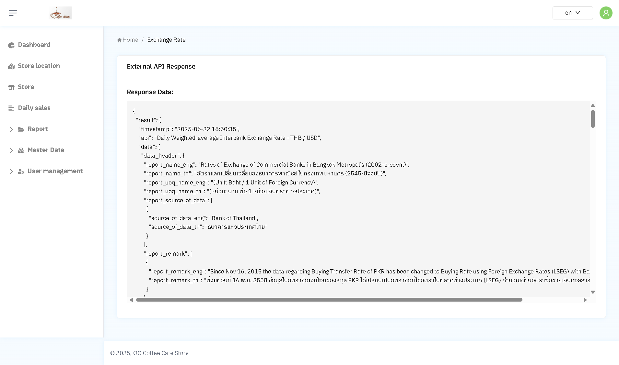Click the Exchange Rate breadcrumb text
Image resolution: width=619 pixels, height=365 pixels.
(166, 40)
